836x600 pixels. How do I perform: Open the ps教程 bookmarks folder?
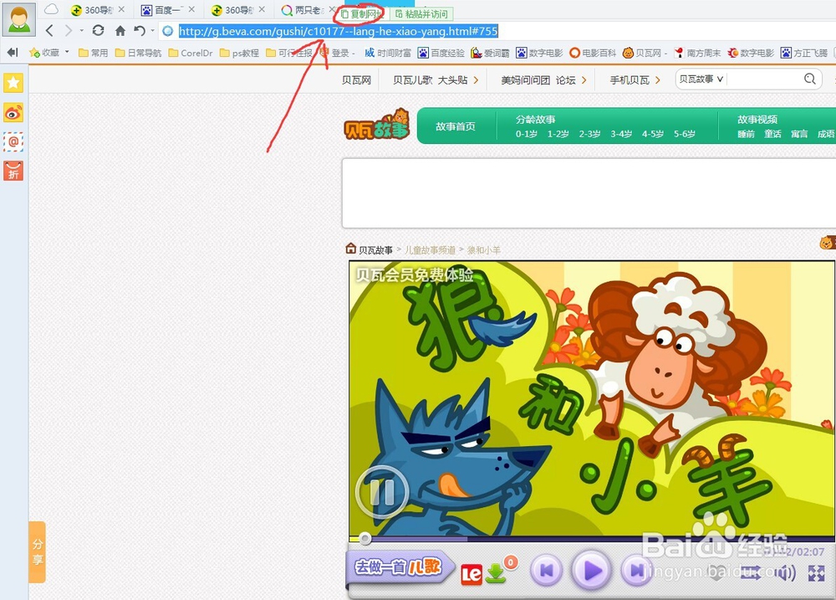point(239,53)
